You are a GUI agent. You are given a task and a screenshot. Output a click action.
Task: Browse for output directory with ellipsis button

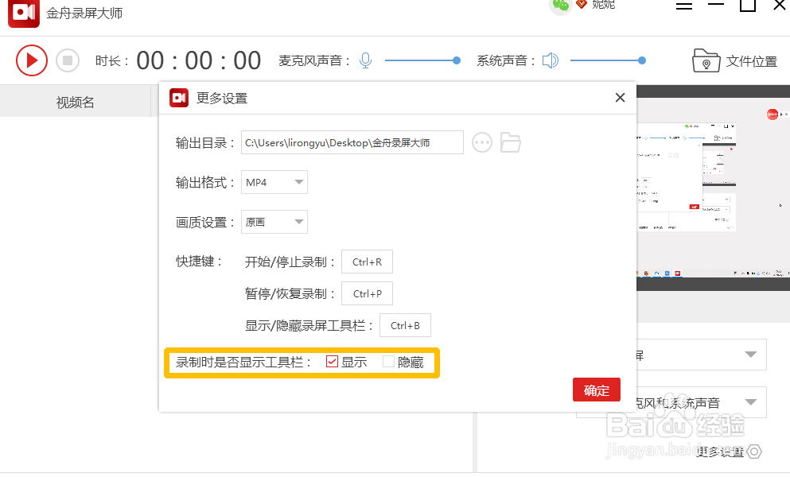pyautogui.click(x=482, y=142)
